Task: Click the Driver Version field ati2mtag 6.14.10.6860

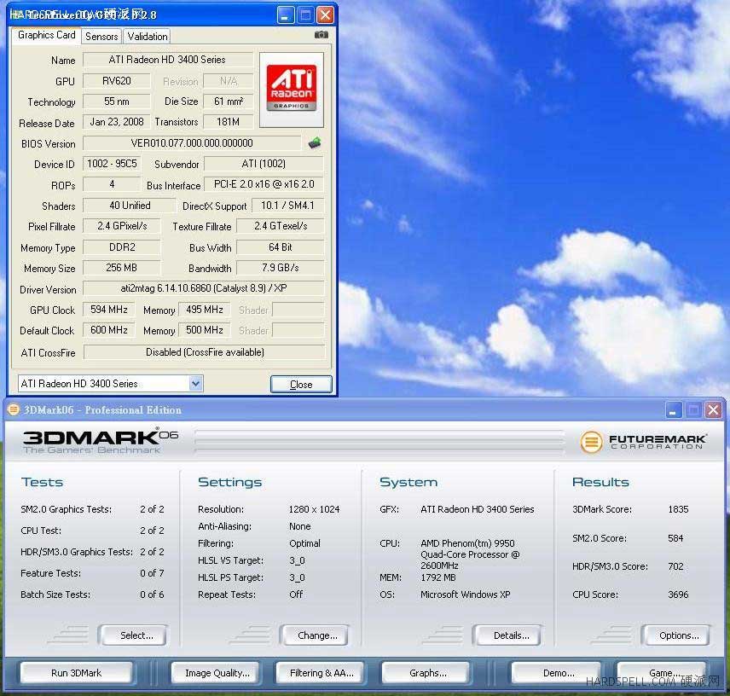Action: pos(204,288)
